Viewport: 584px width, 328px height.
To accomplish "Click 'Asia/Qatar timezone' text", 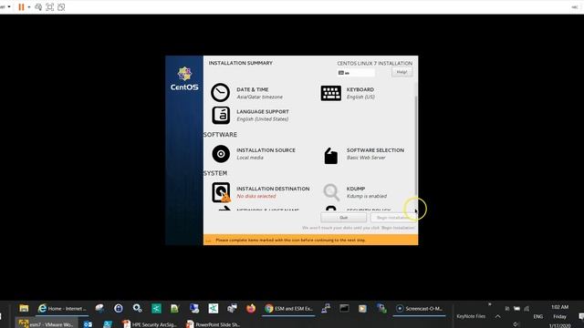I will point(259,97).
